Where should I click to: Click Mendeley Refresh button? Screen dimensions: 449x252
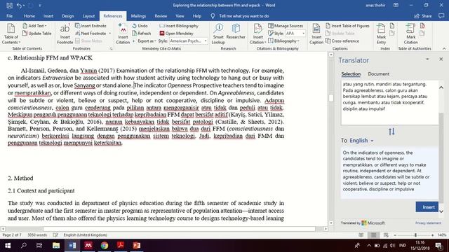(x=142, y=34)
